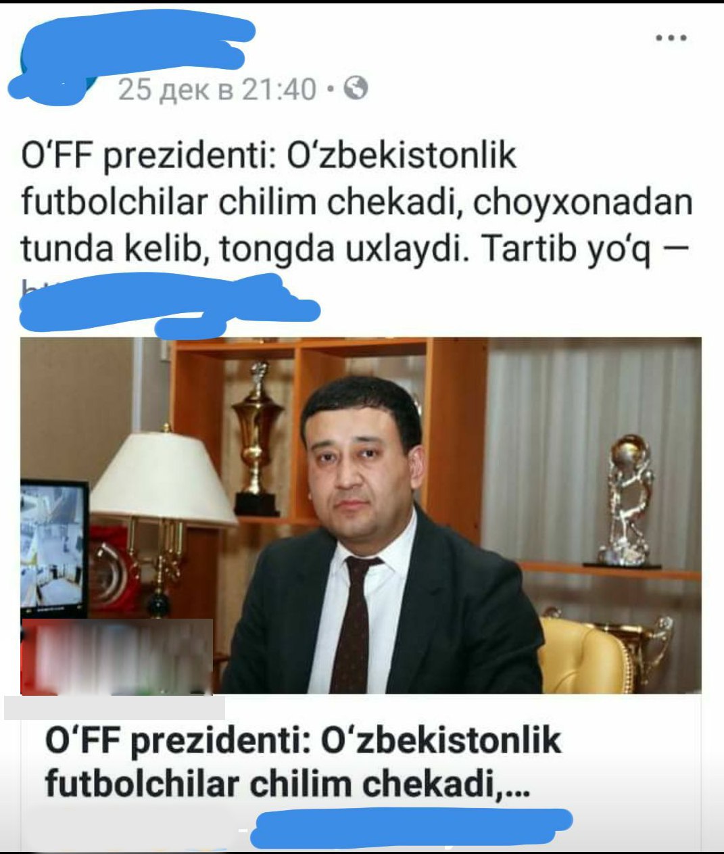Click the first post text line O'FF prezidenti: O'zbekistonlik
724x854 pixels.
(270, 156)
